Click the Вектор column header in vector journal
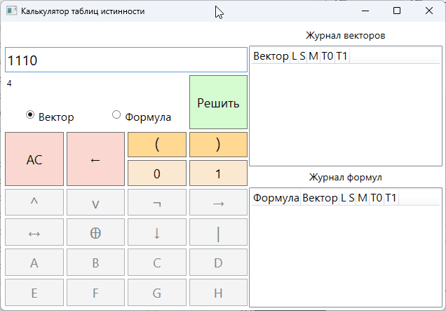Screen dimensions: 446x311 coord(270,57)
